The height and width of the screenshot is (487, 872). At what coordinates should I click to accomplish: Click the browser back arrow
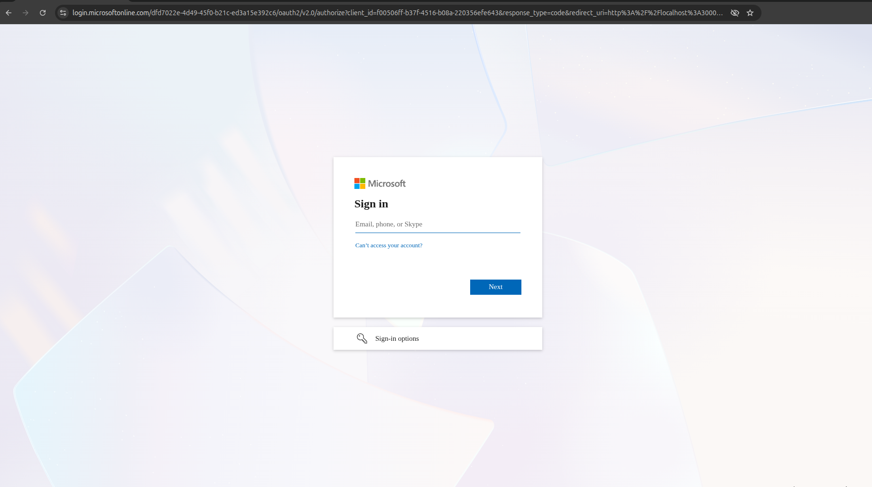[x=9, y=13]
